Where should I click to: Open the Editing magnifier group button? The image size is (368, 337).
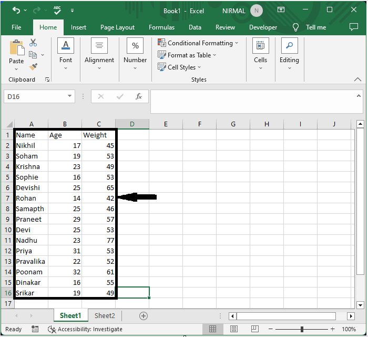tap(289, 54)
